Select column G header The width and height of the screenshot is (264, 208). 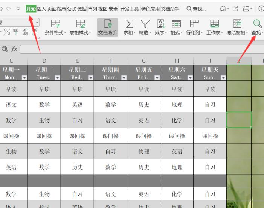pos(143,61)
